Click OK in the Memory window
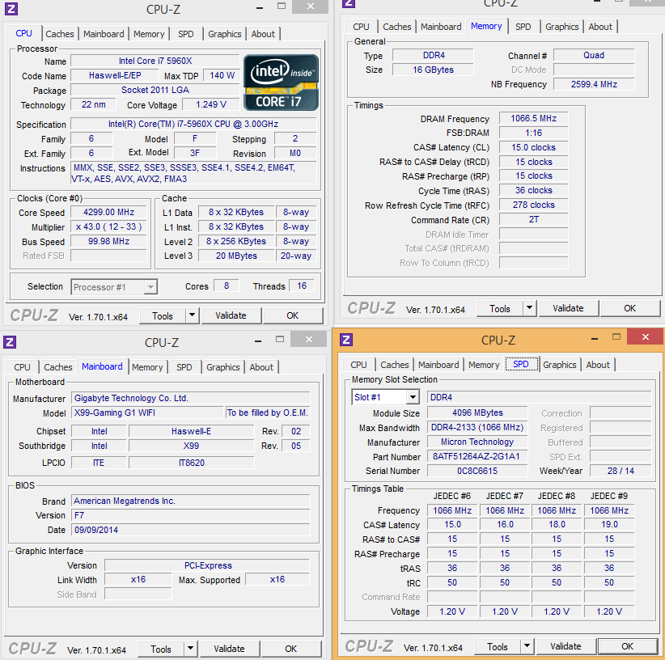The image size is (665, 660). click(x=629, y=308)
